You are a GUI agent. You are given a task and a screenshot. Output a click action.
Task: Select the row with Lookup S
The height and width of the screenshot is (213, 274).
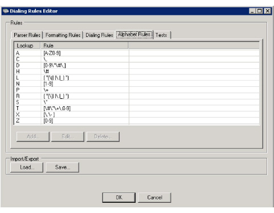[x=137, y=102]
